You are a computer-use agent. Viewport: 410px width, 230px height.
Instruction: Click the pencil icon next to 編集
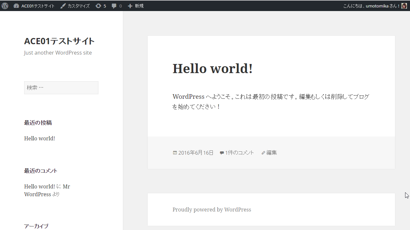[x=263, y=153]
